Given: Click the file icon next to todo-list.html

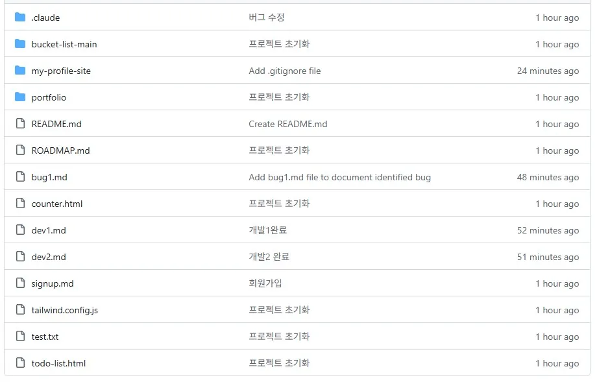Looking at the screenshot, I should pyautogui.click(x=20, y=363).
